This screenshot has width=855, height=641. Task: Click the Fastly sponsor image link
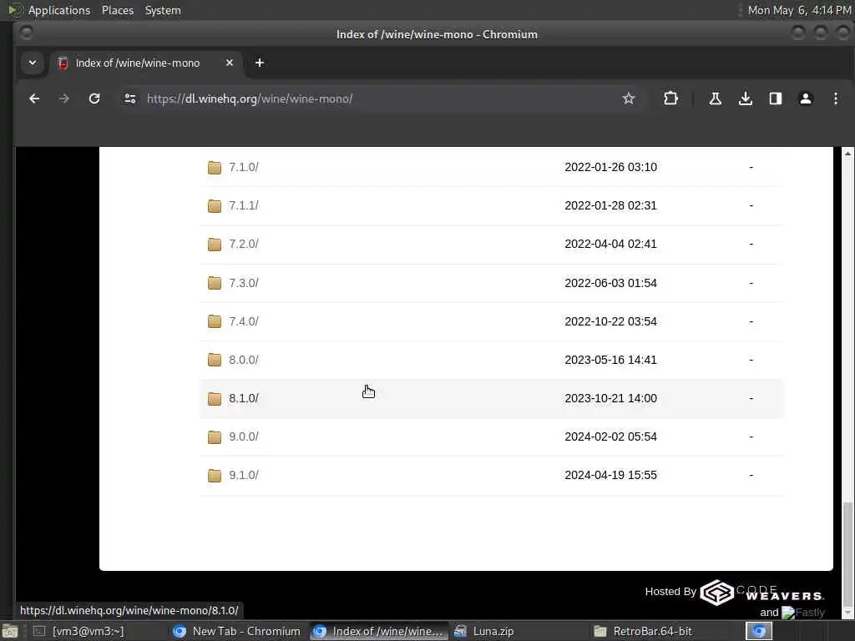(802, 613)
